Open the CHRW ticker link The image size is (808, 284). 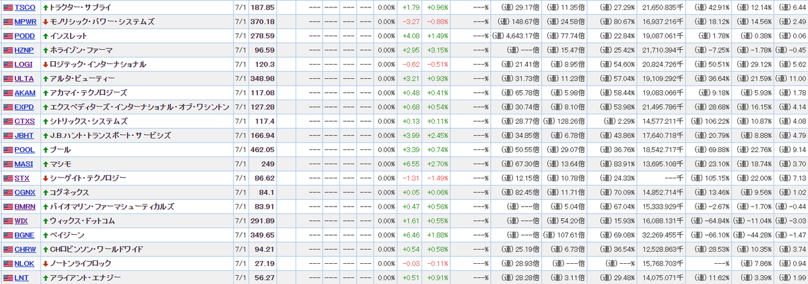pos(26,249)
